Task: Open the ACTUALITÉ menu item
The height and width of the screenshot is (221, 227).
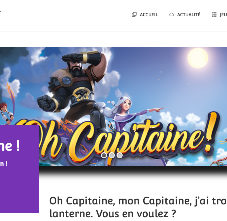Action: 189,15
